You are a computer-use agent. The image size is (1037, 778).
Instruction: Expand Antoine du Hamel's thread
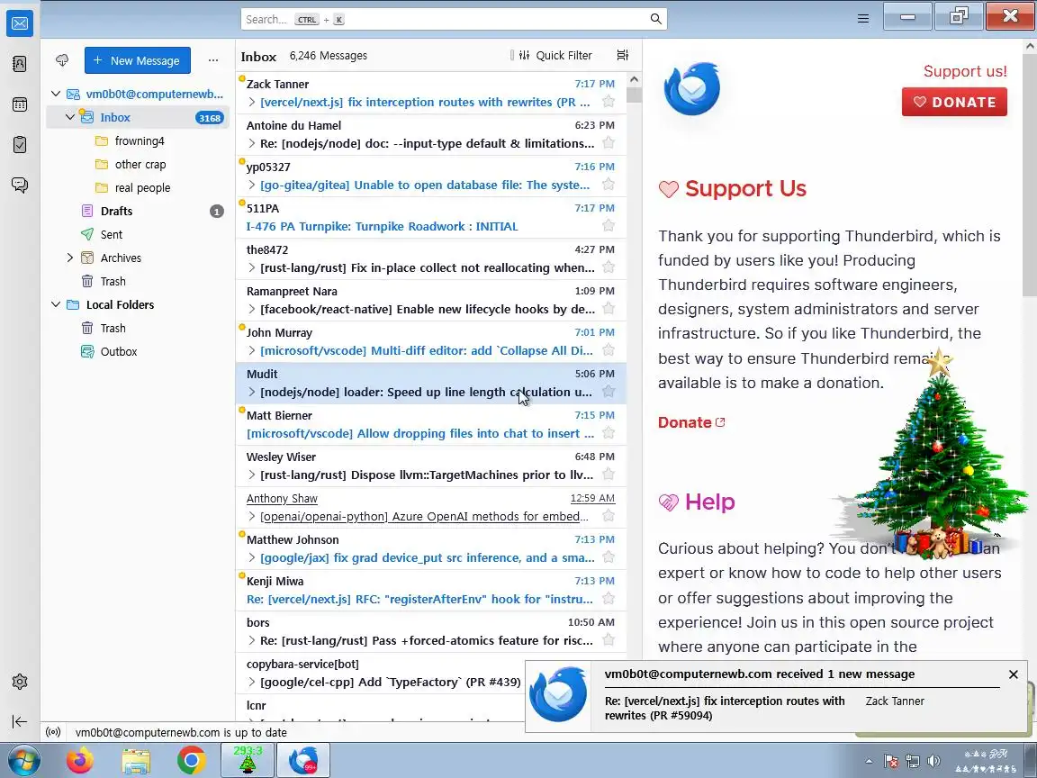[x=251, y=143]
